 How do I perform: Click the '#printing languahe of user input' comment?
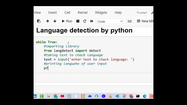[75, 64]
